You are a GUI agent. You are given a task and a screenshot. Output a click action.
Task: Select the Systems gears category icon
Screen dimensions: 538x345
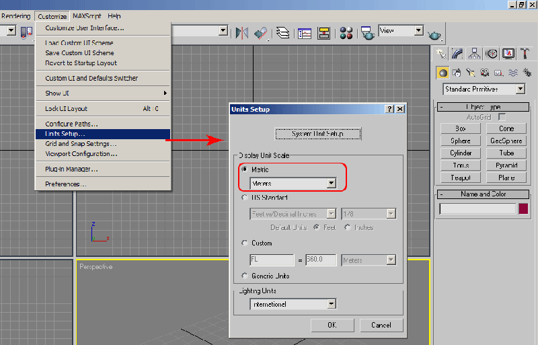click(x=527, y=73)
